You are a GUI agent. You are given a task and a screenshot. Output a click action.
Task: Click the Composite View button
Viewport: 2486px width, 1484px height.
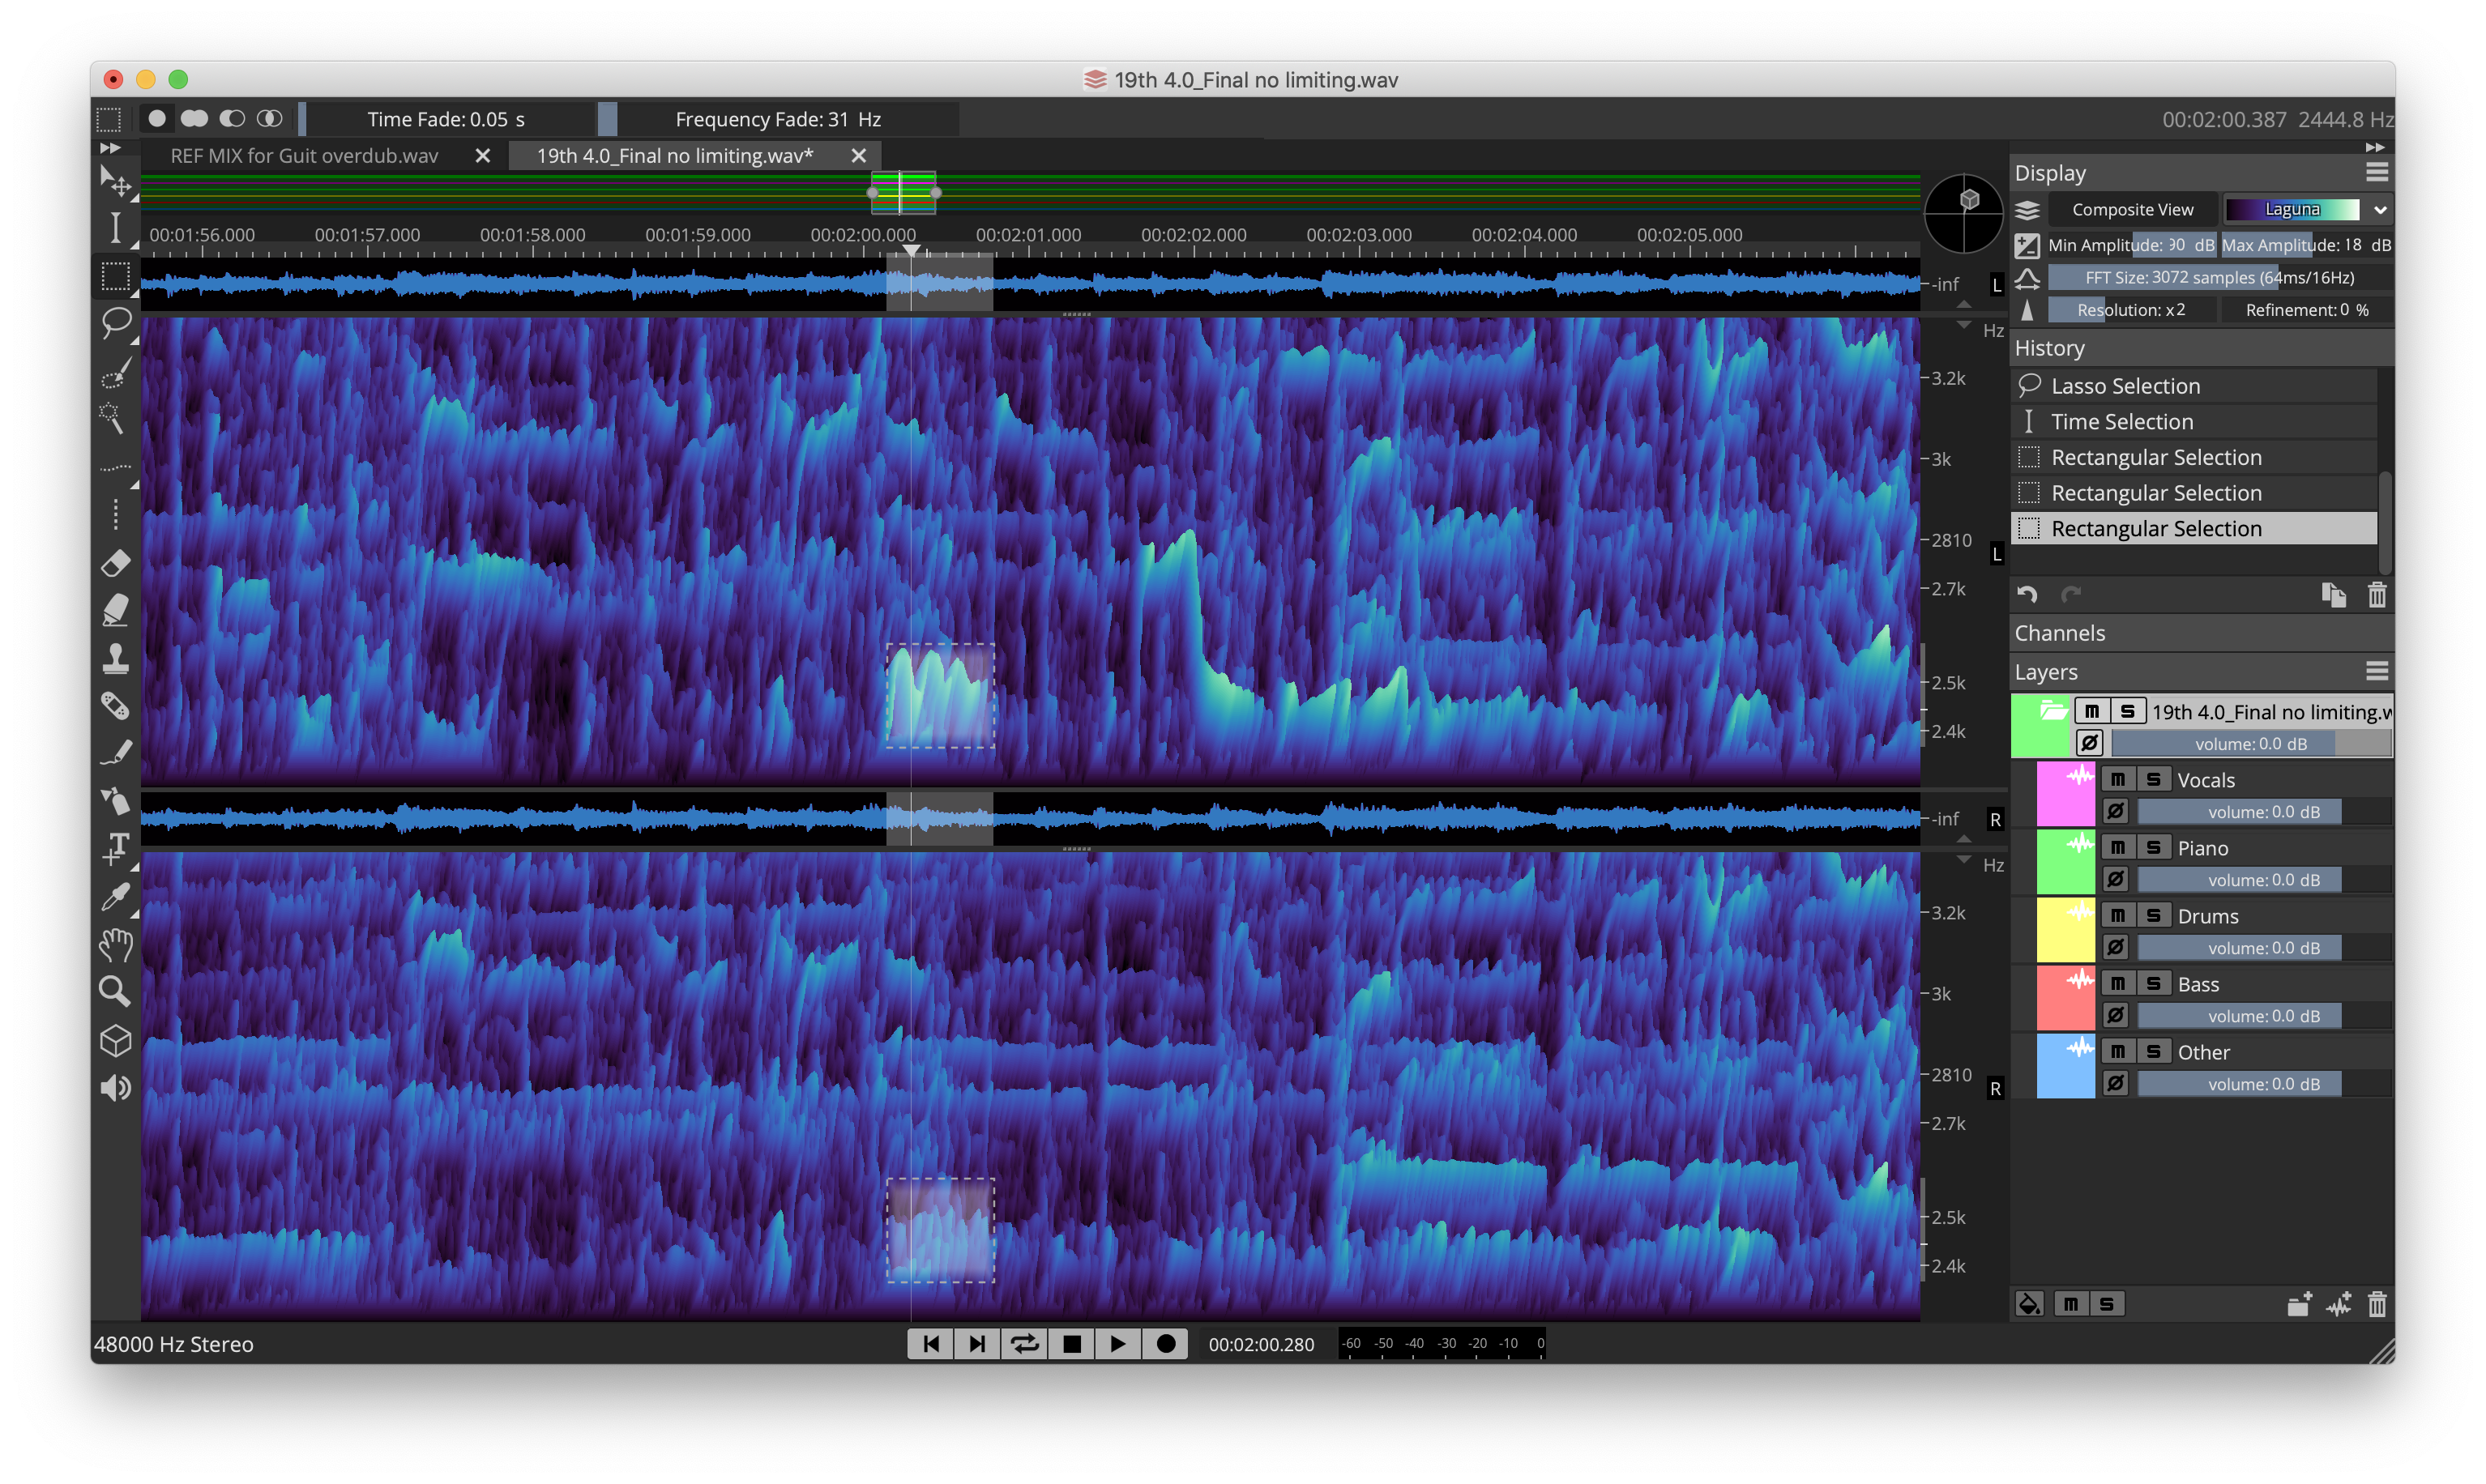[x=2131, y=209]
